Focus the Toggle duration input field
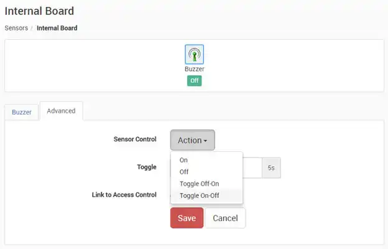The width and height of the screenshot is (388, 249). tap(252, 167)
